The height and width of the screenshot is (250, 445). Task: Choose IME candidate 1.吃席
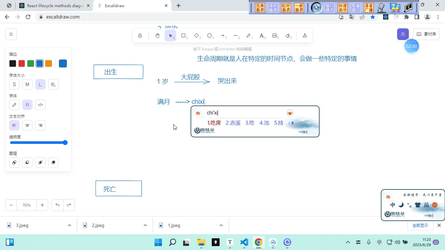pos(214,123)
